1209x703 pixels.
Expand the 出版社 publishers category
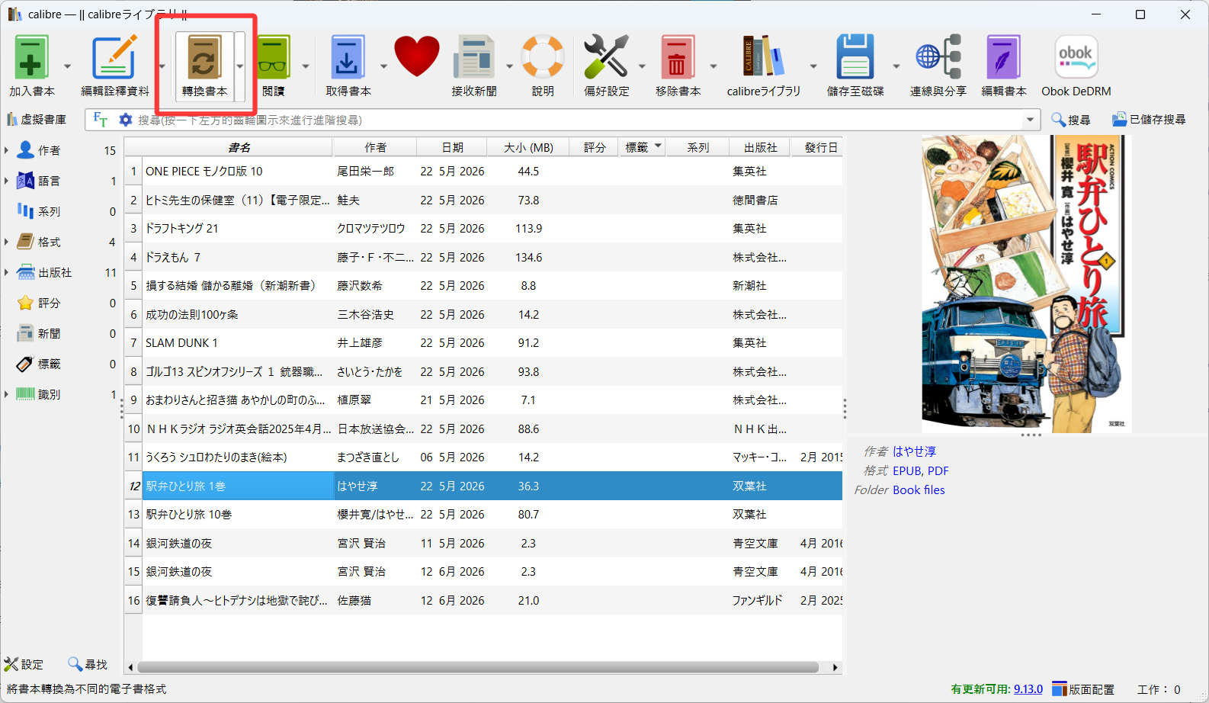[6, 272]
